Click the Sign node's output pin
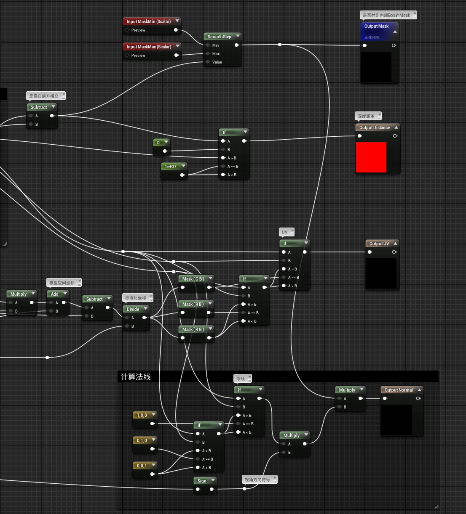 coord(212,489)
